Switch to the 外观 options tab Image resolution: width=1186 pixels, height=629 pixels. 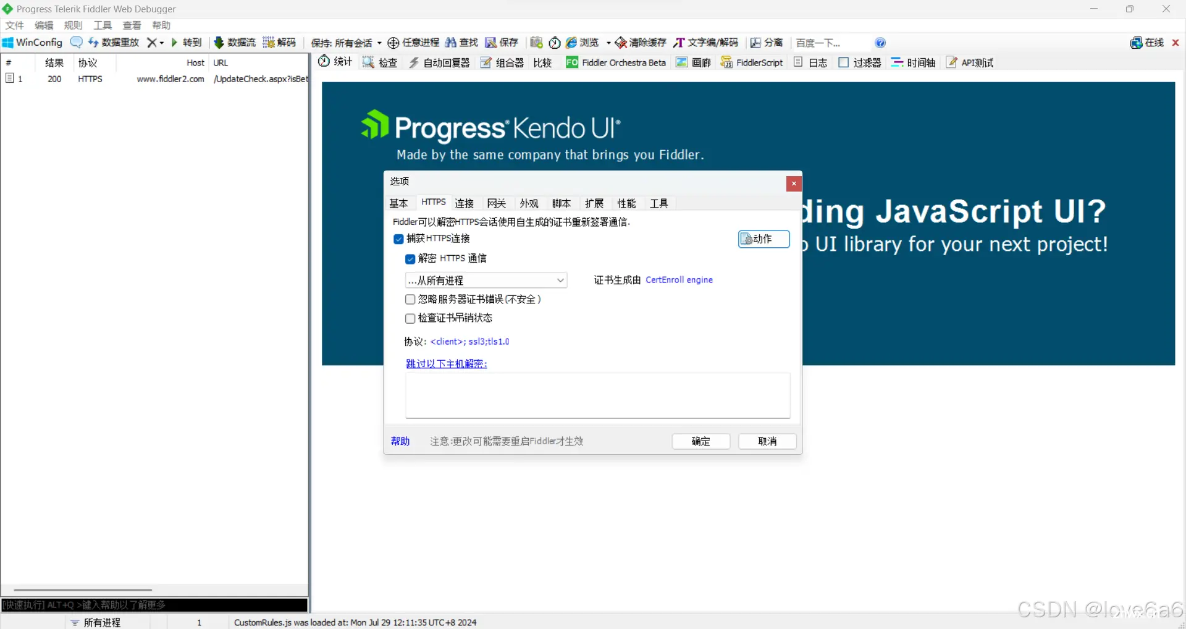pyautogui.click(x=529, y=203)
